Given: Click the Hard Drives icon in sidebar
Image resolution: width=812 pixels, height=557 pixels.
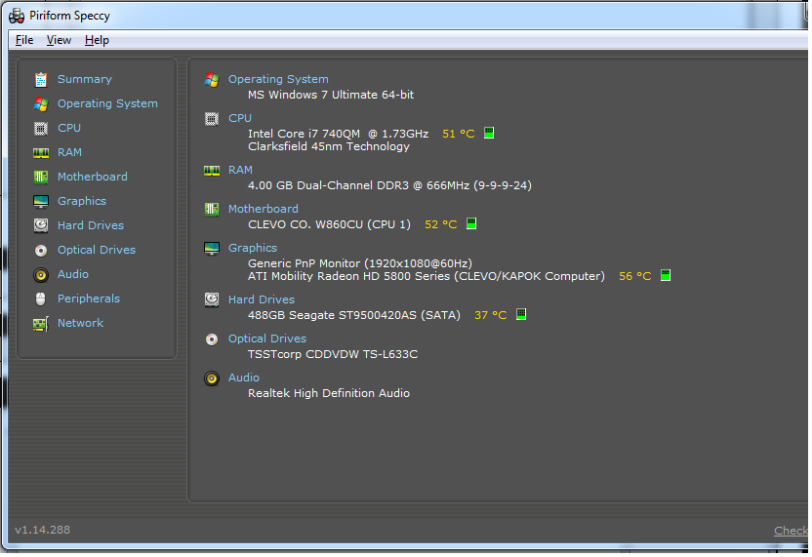Looking at the screenshot, I should click(41, 225).
